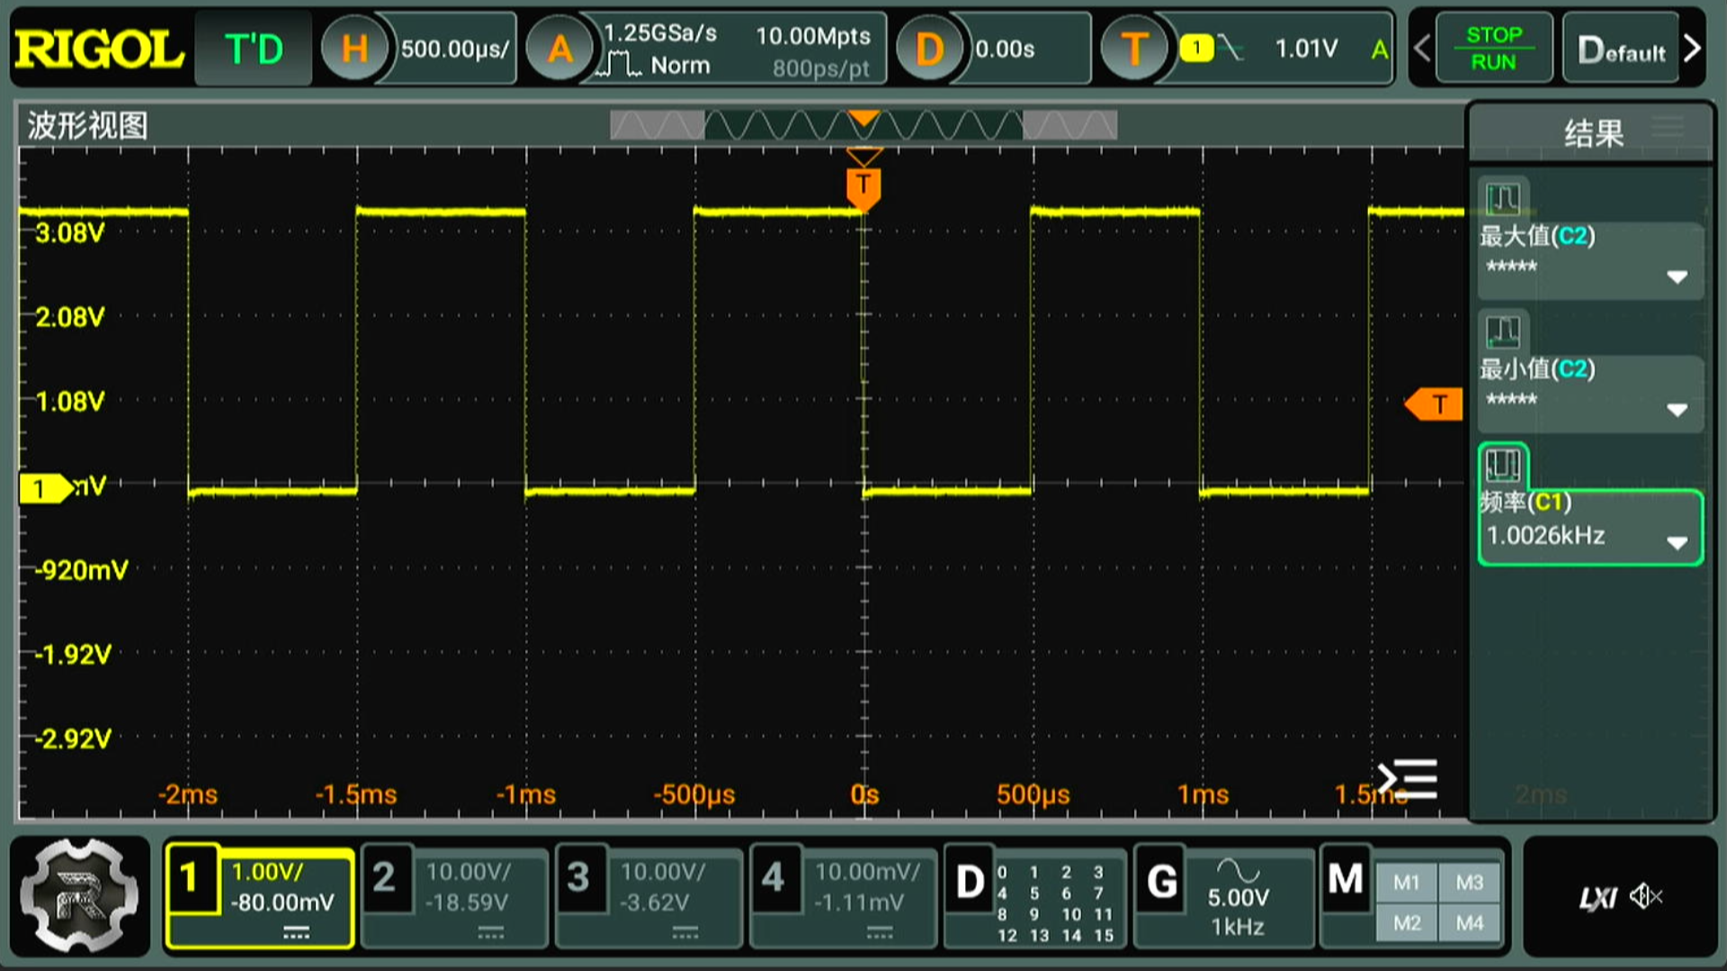Click the orange H horizontal settings icon

[354, 49]
